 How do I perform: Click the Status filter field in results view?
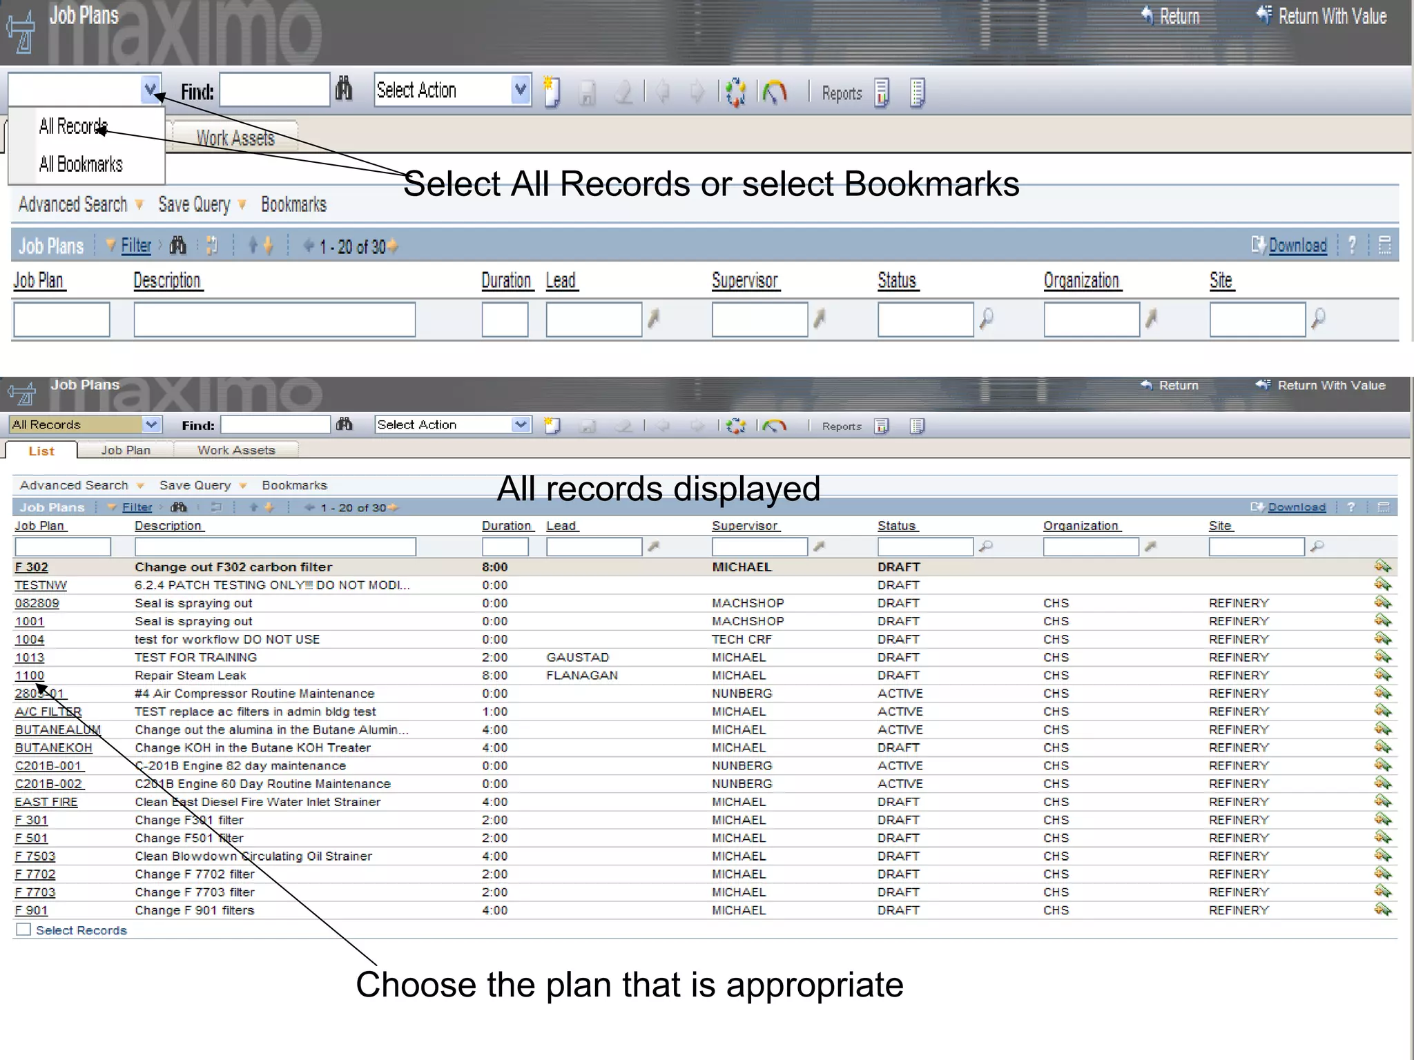925,547
